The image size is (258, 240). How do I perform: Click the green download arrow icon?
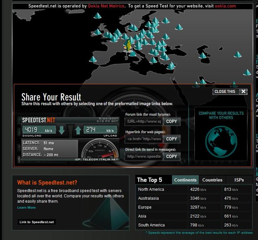pos(62,130)
